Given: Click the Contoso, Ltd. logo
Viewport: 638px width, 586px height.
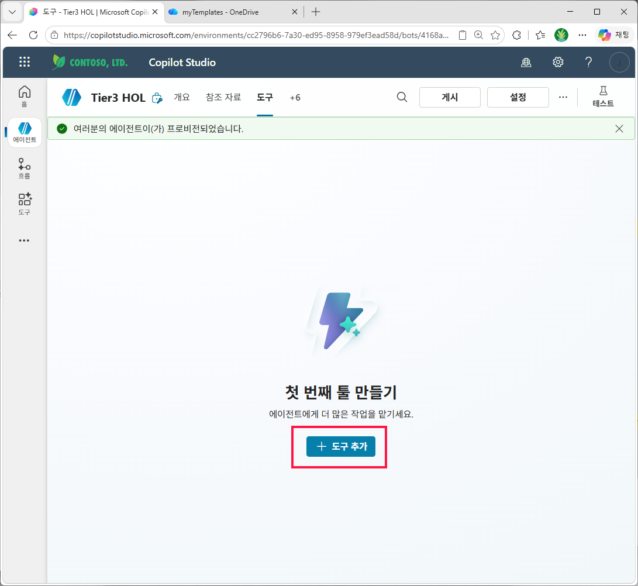Looking at the screenshot, I should click(x=90, y=62).
